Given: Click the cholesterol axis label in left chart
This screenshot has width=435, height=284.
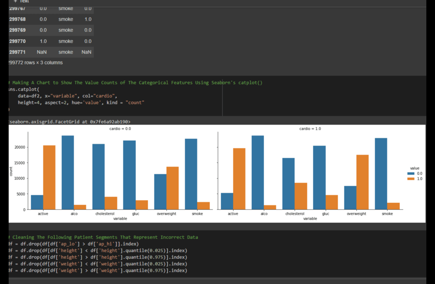Looking at the screenshot, I should (104, 214).
